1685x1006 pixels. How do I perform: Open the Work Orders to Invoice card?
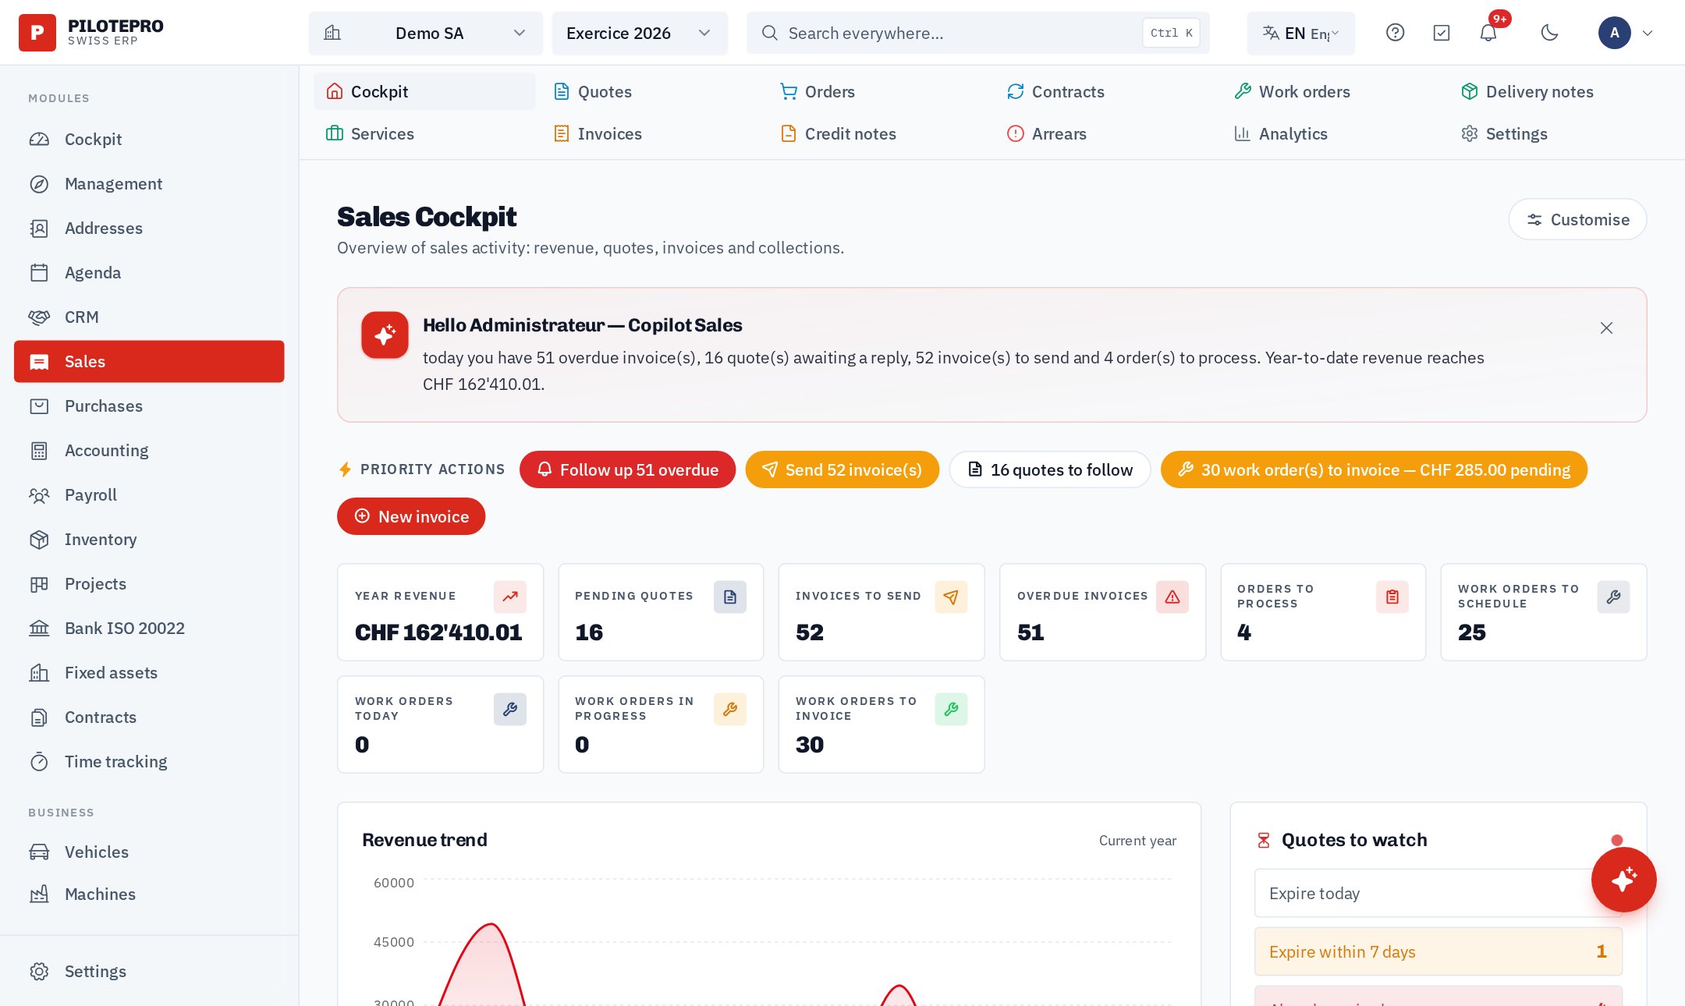pos(882,724)
